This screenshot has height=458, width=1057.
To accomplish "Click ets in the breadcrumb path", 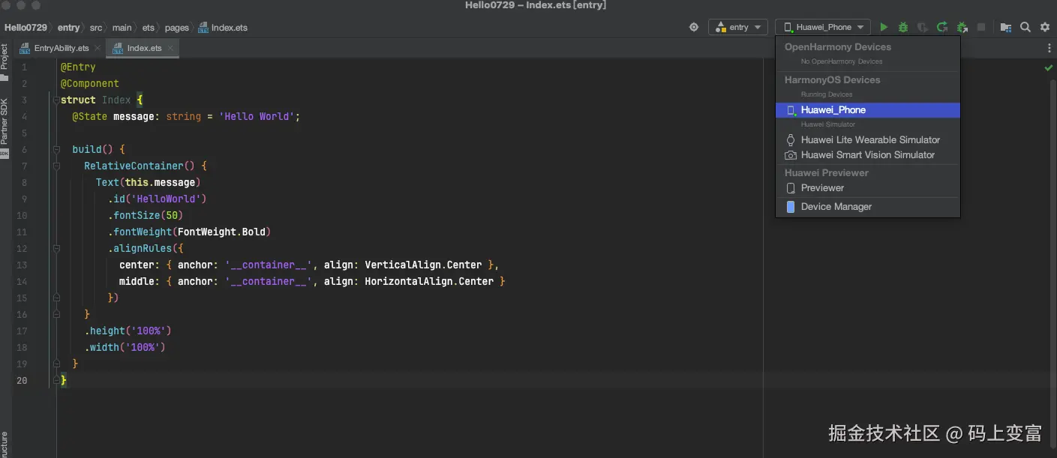I will [149, 28].
